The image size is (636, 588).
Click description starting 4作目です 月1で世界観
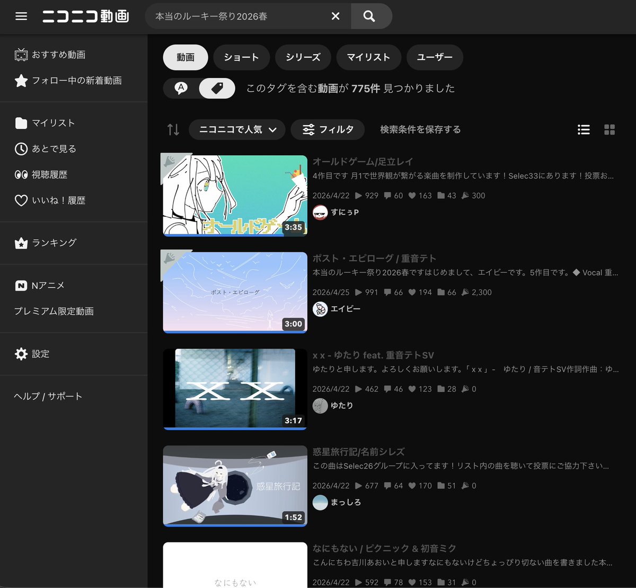(x=463, y=175)
